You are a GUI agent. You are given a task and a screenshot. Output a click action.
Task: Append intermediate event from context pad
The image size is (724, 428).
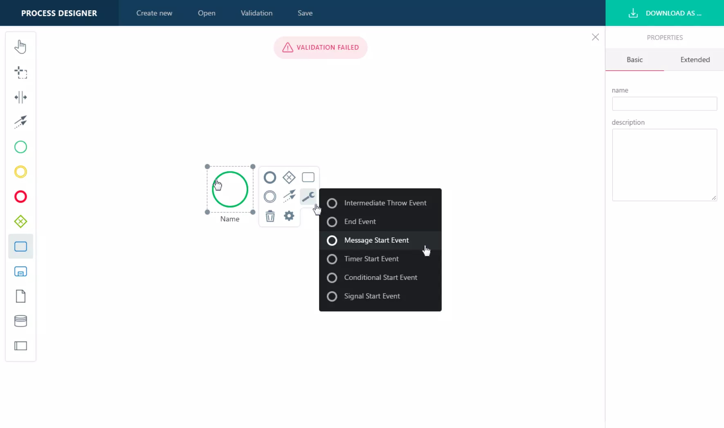270,197
